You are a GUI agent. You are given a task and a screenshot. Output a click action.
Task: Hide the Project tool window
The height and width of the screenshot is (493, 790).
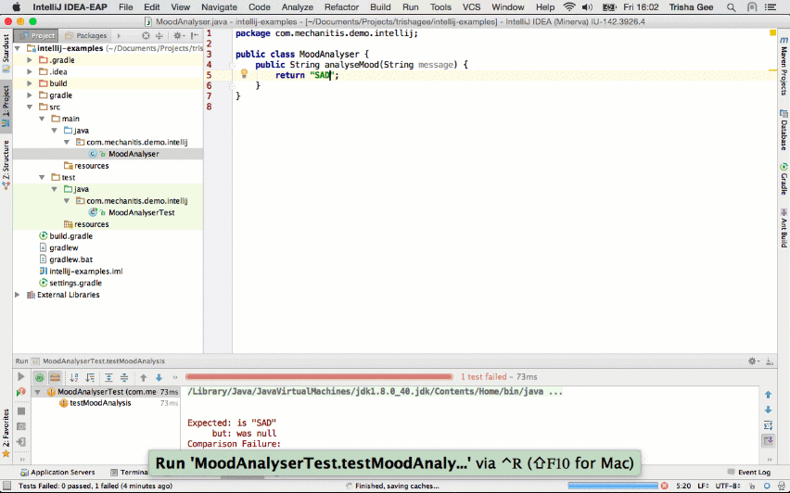(195, 36)
